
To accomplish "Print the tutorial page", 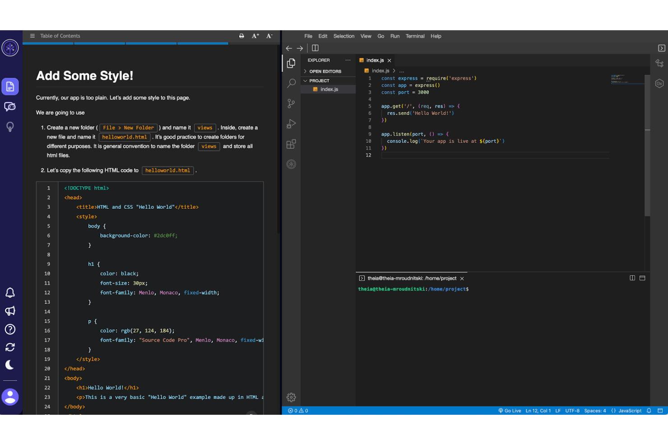I will point(241,36).
